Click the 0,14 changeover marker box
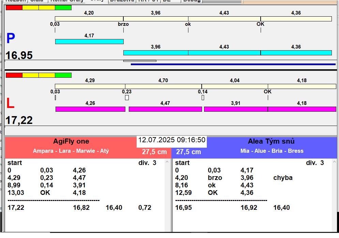Screen dimensions: 339x238 point(203,98)
